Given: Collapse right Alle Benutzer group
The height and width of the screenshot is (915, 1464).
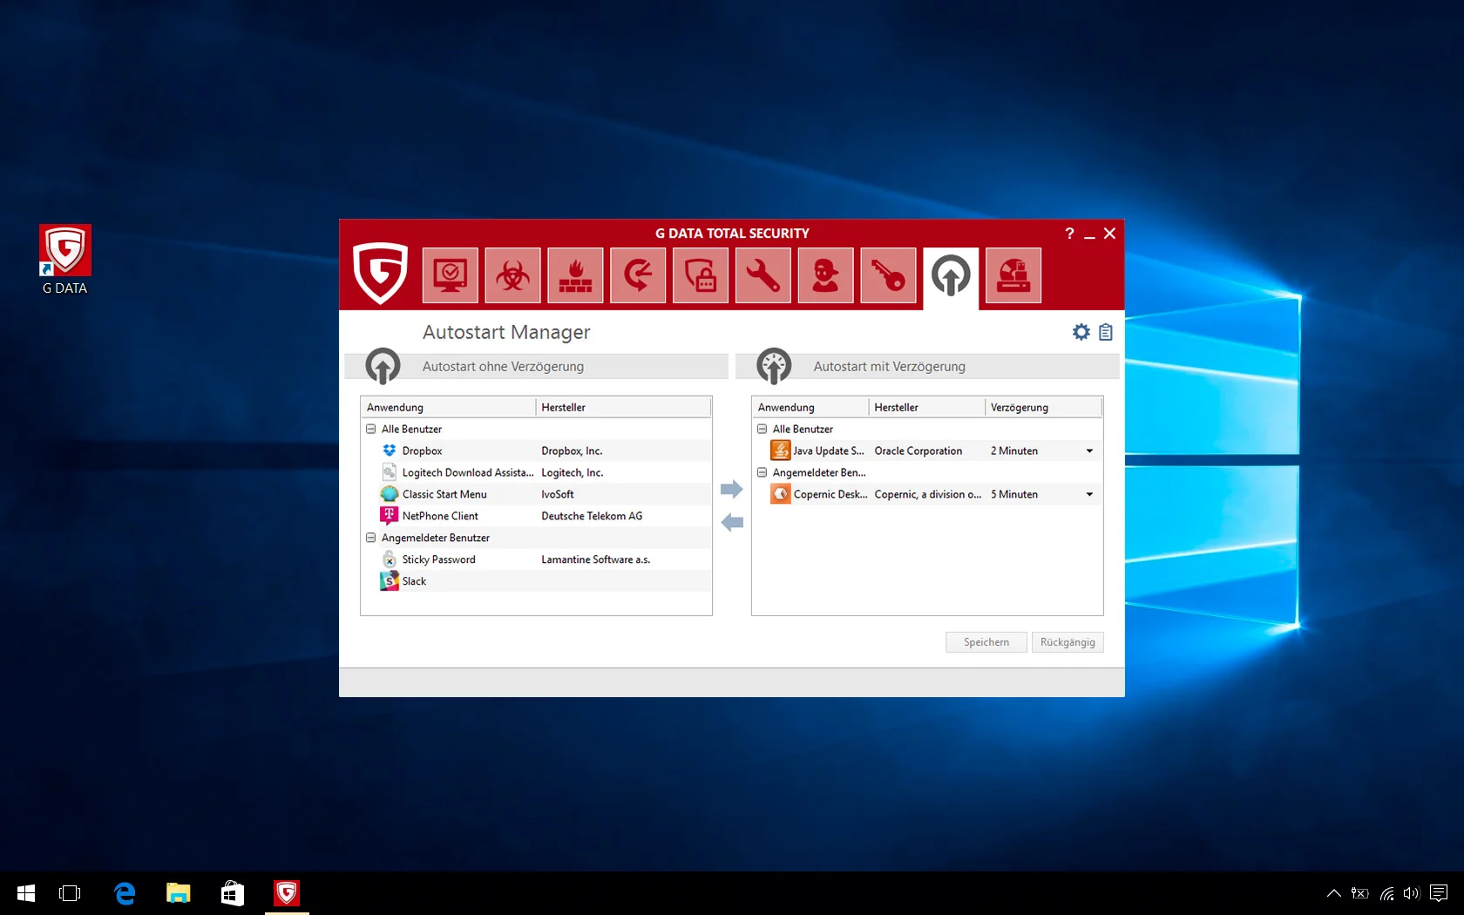Looking at the screenshot, I should pyautogui.click(x=762, y=429).
